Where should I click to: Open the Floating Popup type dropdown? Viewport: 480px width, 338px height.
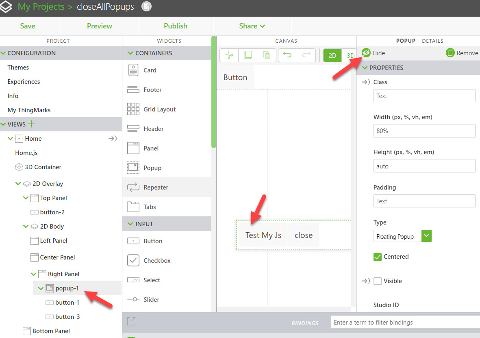(426, 236)
